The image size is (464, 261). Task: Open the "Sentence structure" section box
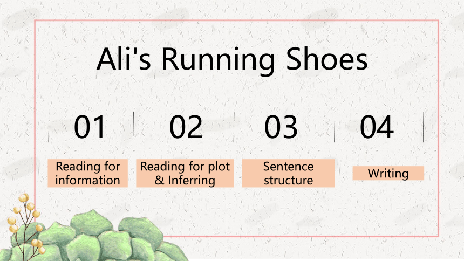(289, 173)
